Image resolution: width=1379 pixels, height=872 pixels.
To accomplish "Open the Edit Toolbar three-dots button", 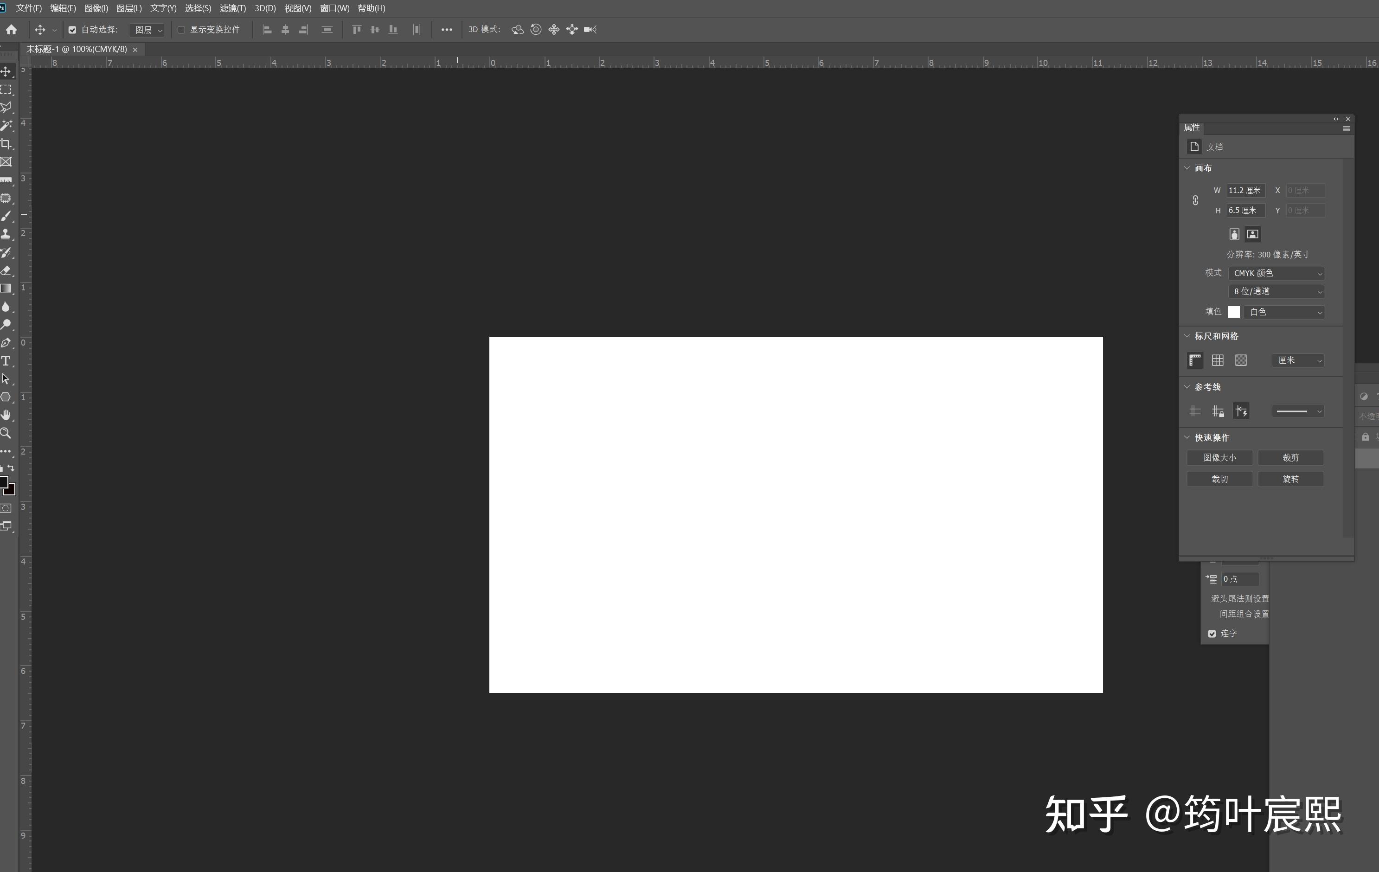I will pos(6,451).
